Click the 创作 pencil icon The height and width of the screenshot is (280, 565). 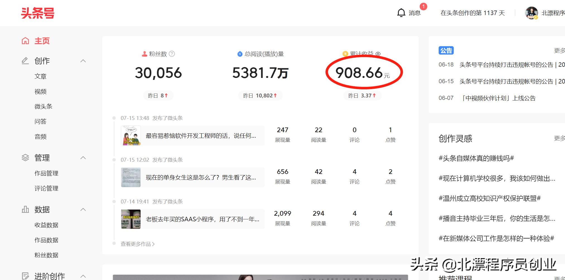25,61
